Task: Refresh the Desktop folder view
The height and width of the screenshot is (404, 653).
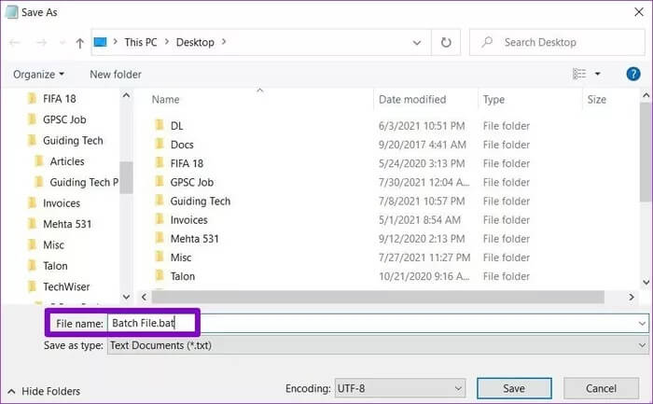Action: click(x=446, y=43)
